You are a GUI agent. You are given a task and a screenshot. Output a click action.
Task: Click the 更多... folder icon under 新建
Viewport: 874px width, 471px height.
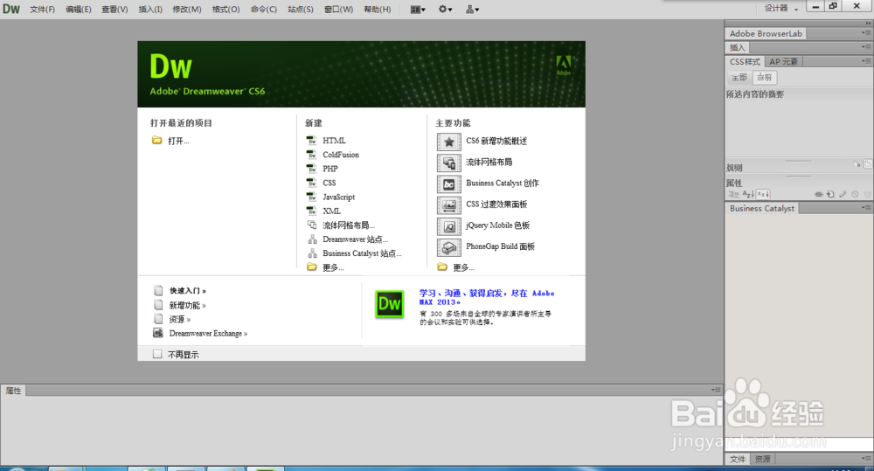coord(312,267)
